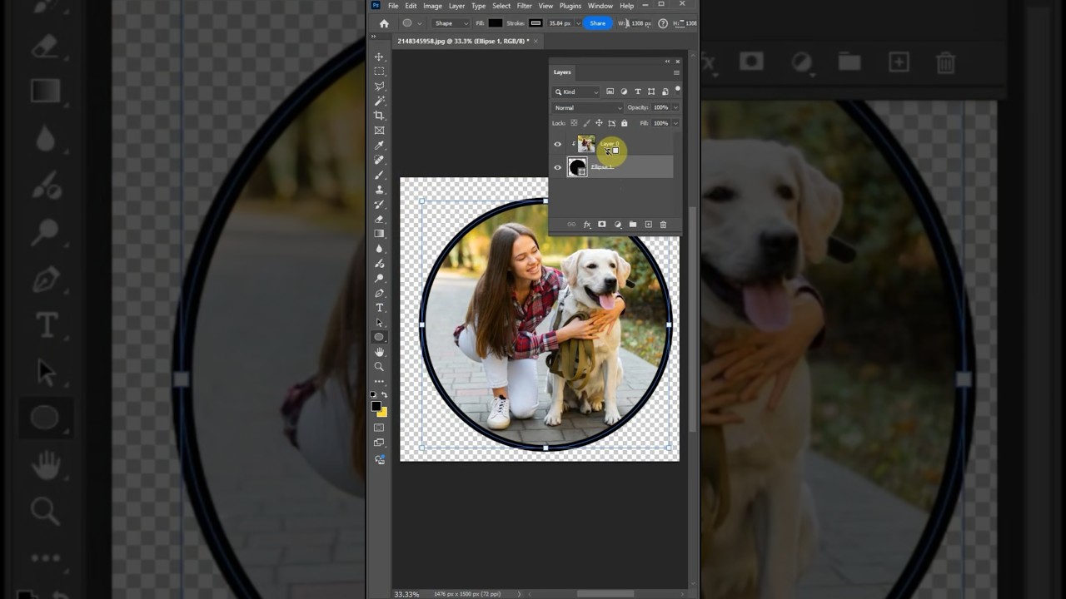
Task: Switch to 2148345958.jpg document tab
Action: [x=463, y=41]
